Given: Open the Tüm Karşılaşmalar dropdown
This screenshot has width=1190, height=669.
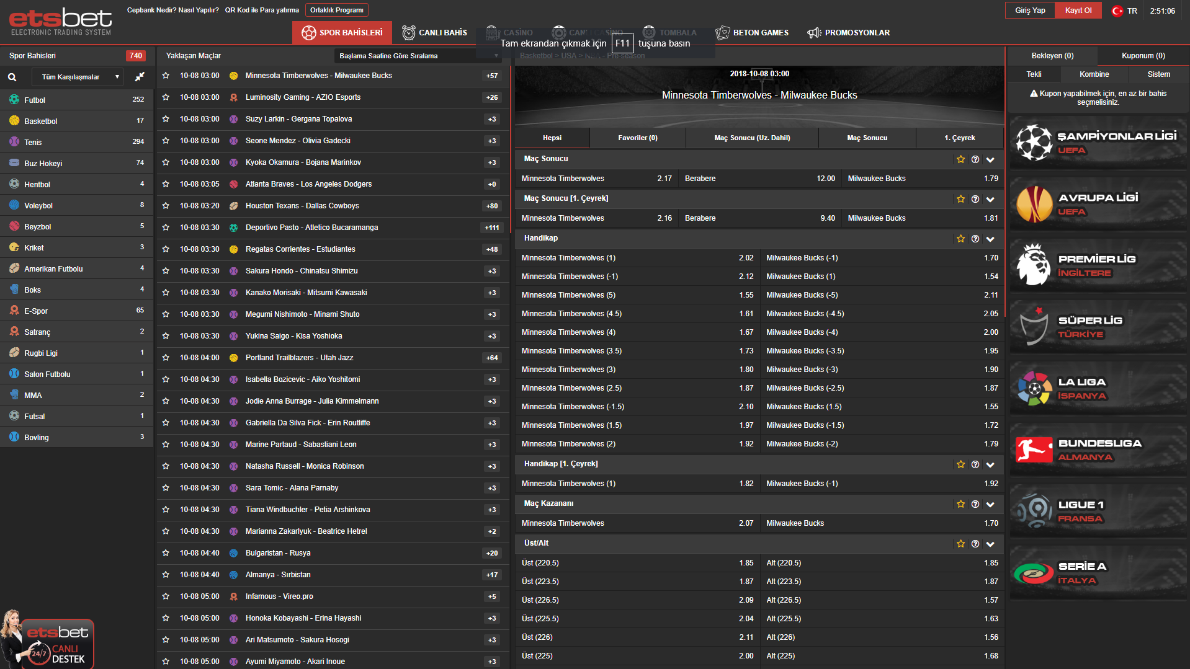Looking at the screenshot, I should (x=80, y=77).
